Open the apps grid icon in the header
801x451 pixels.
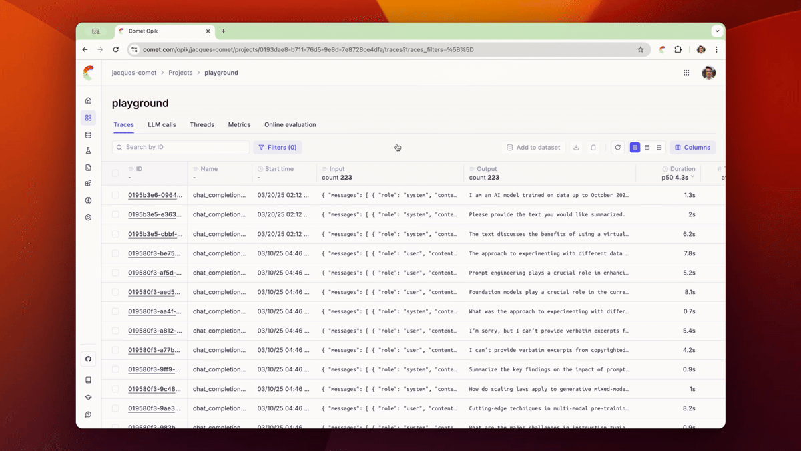(x=686, y=73)
